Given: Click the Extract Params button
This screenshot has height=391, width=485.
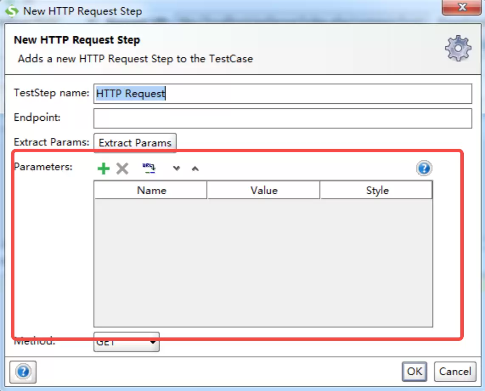Looking at the screenshot, I should (x=135, y=143).
